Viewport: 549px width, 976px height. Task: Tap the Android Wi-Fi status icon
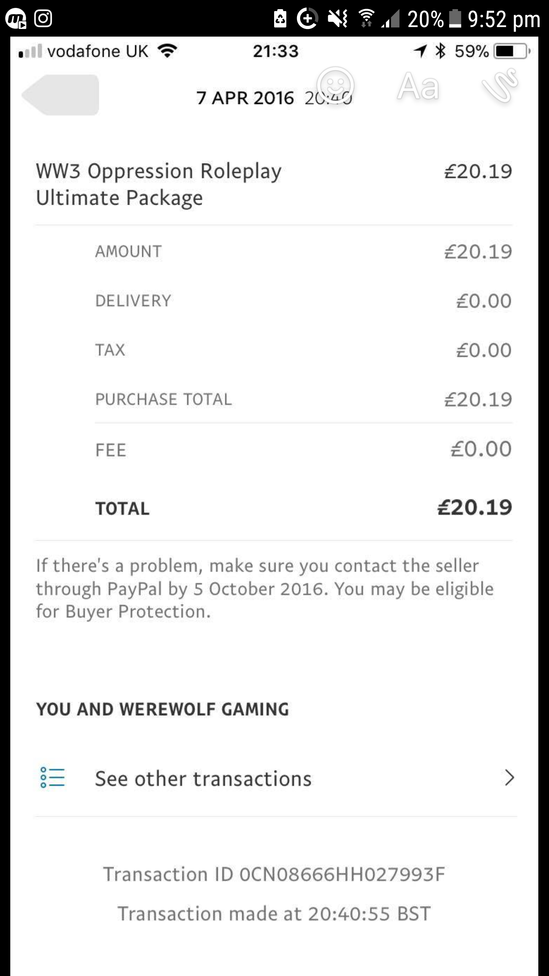point(366,18)
